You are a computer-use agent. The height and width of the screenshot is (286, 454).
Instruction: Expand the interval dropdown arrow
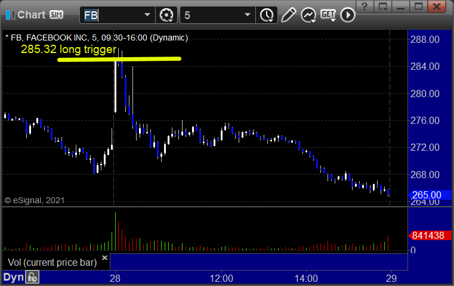pyautogui.click(x=248, y=15)
